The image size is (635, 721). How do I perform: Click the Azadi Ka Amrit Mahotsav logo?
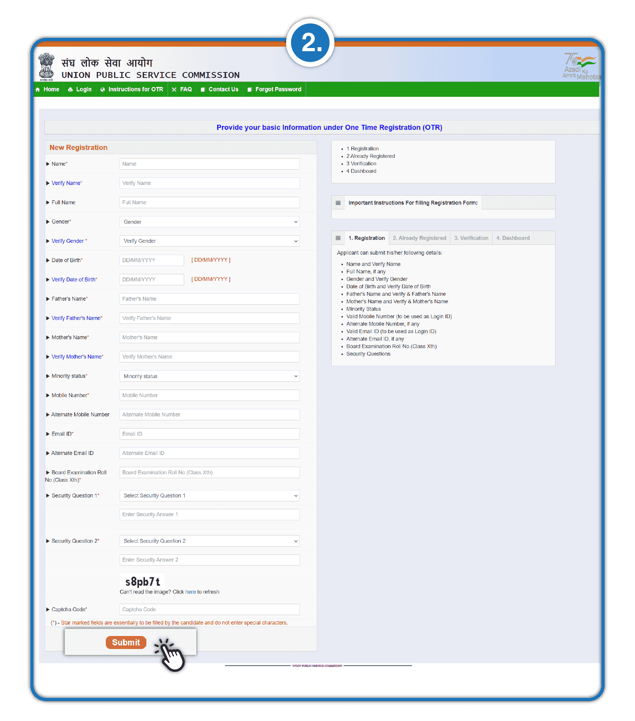click(581, 66)
